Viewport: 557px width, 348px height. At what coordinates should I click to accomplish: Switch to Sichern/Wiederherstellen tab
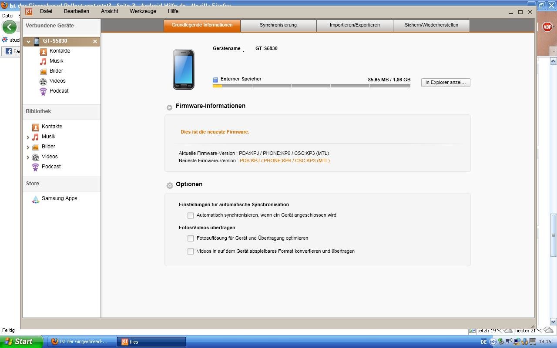tap(431, 25)
